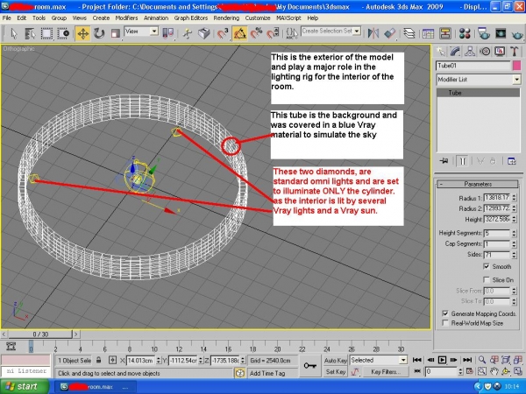
Task: Click Height Segments spinner arrows
Action: click(515, 233)
